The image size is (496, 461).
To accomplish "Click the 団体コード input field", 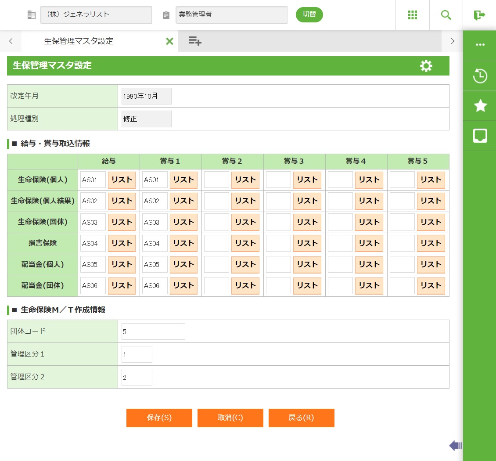I will click(153, 331).
